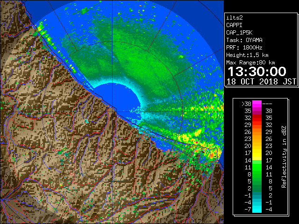Click the orange 23 dBZ legend swatch
This screenshot has height=224, width=299.
257,139
